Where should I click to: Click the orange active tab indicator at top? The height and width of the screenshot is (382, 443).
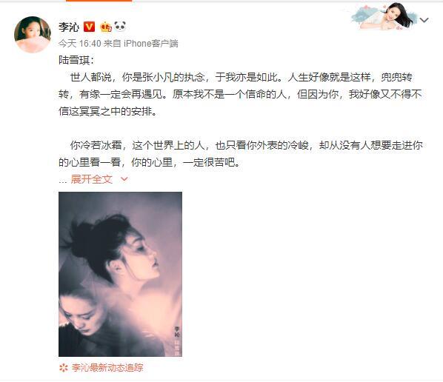pyautogui.click(x=99, y=1)
